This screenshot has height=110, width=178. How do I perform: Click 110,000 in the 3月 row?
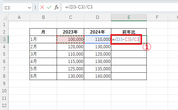(x=70, y=54)
